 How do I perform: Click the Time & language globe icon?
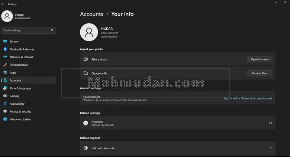5,88
